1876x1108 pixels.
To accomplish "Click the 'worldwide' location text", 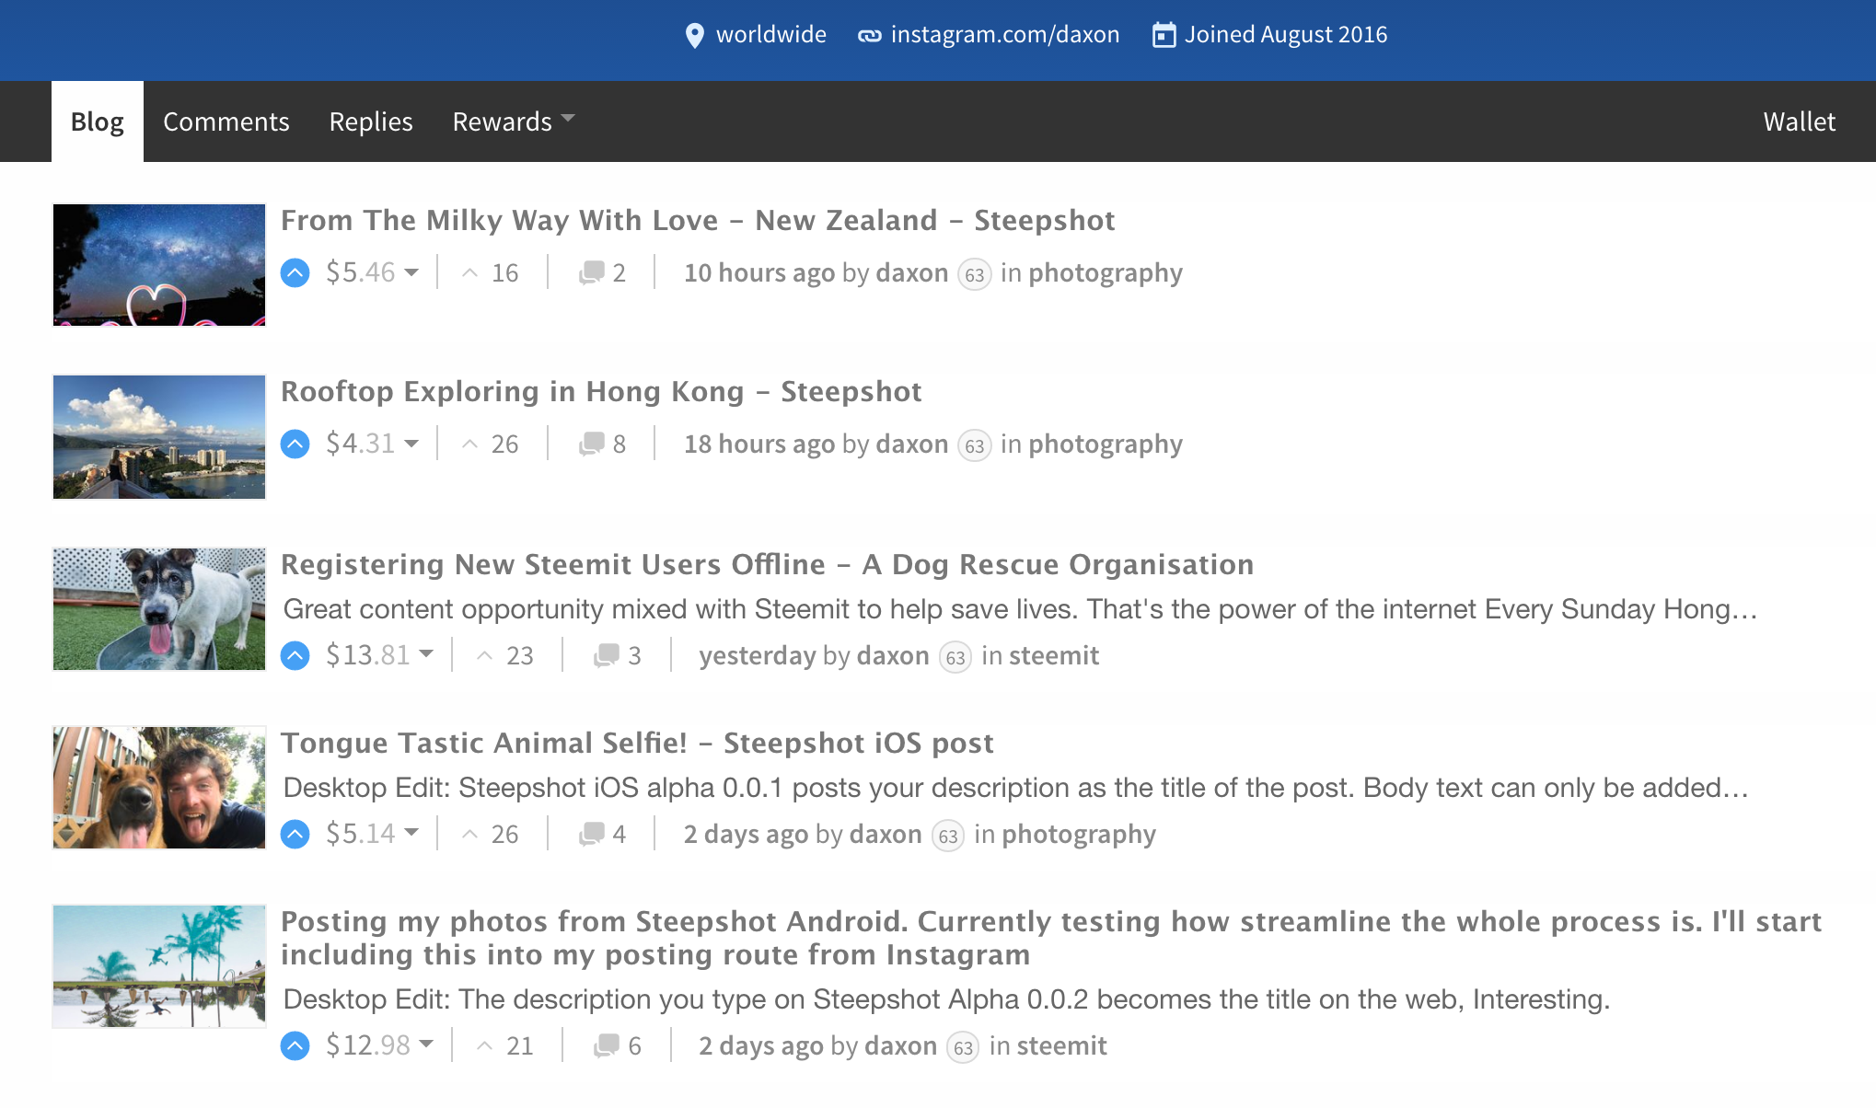I will click(771, 35).
